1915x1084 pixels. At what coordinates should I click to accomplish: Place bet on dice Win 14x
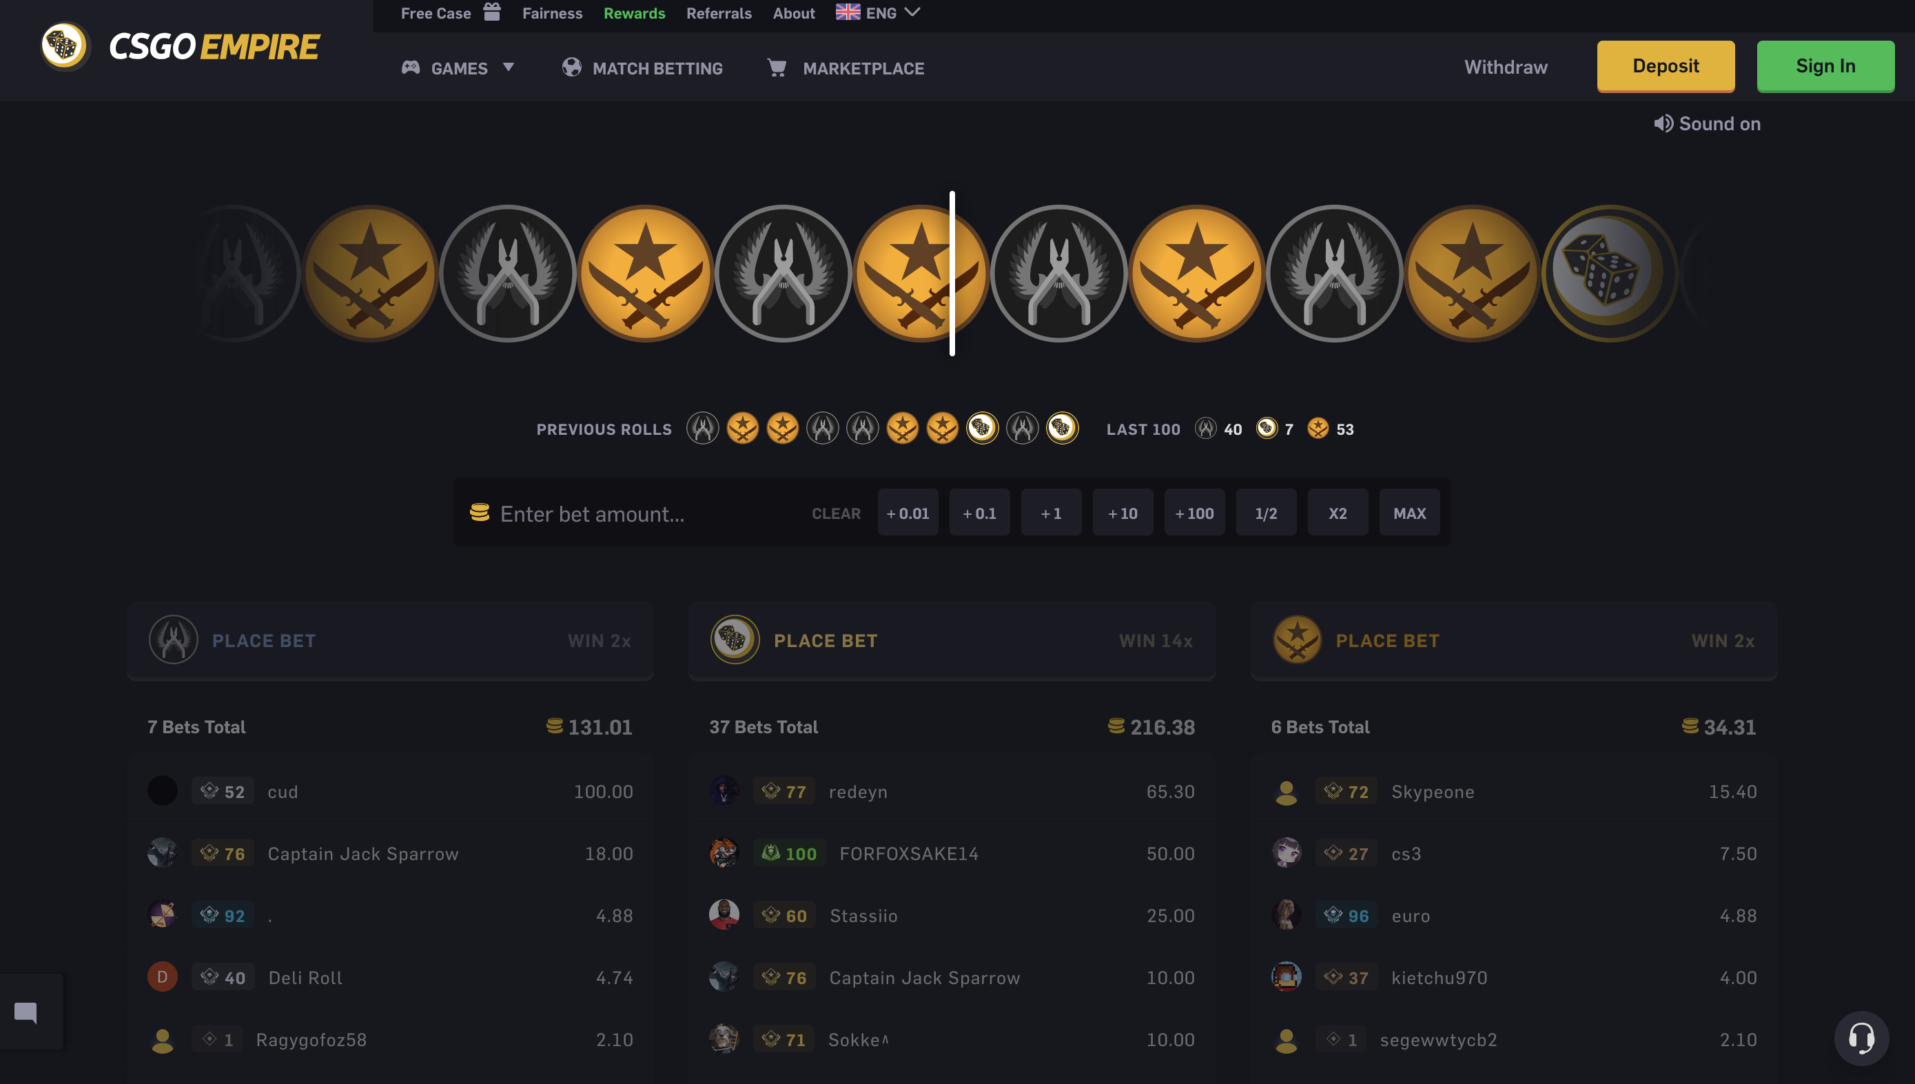[x=952, y=640]
